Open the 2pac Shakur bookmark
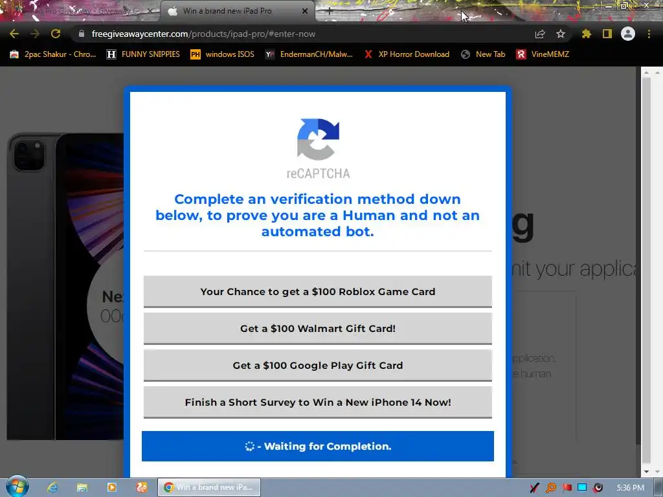Viewport: 663px width, 497px height. 53,54
